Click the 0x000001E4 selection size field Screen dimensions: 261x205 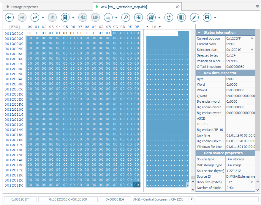[115, 199]
